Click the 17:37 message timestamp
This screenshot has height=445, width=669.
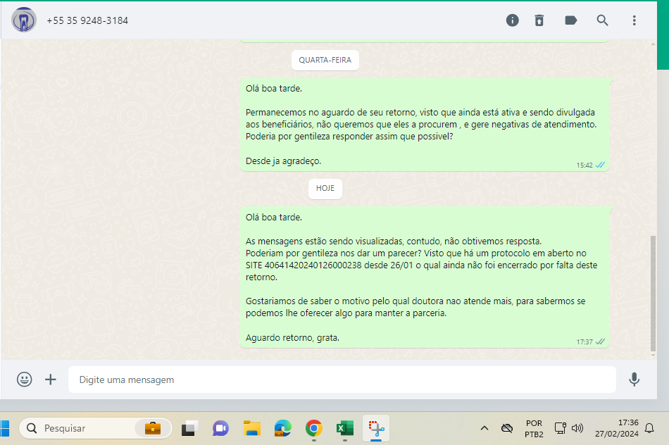pyautogui.click(x=584, y=341)
